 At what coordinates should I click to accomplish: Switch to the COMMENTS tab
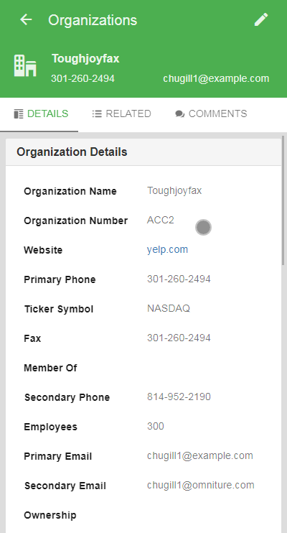[x=211, y=113]
